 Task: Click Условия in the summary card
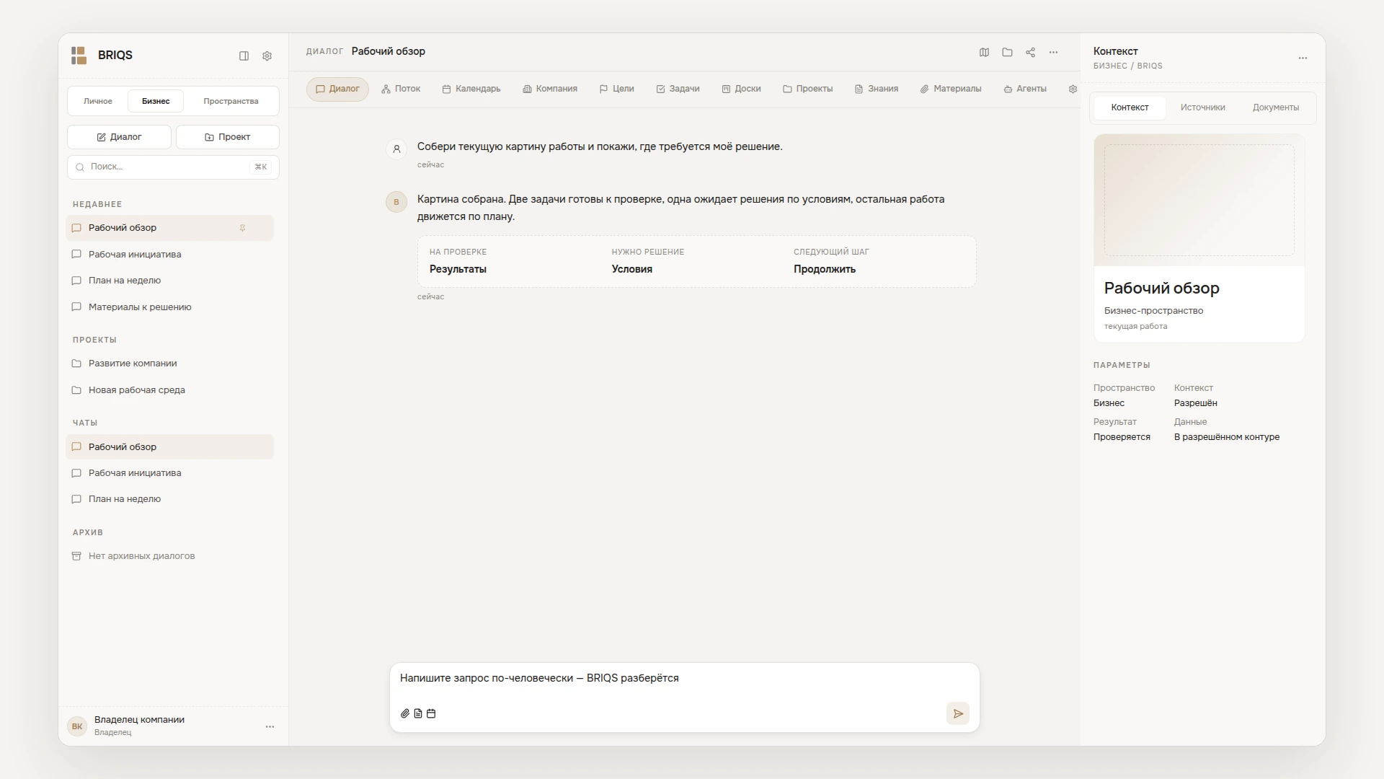[x=631, y=269]
